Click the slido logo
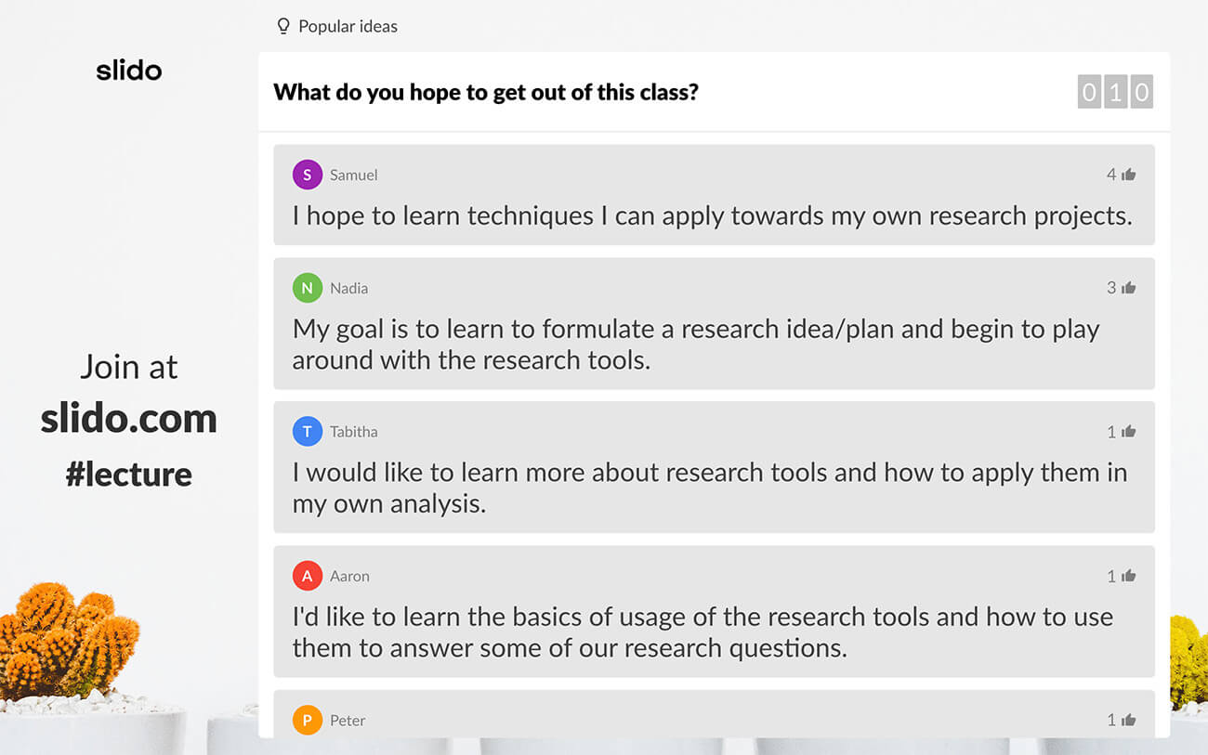The width and height of the screenshot is (1208, 755). pos(129,71)
